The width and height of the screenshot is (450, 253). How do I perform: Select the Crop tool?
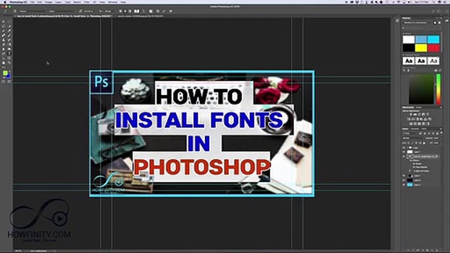4,31
